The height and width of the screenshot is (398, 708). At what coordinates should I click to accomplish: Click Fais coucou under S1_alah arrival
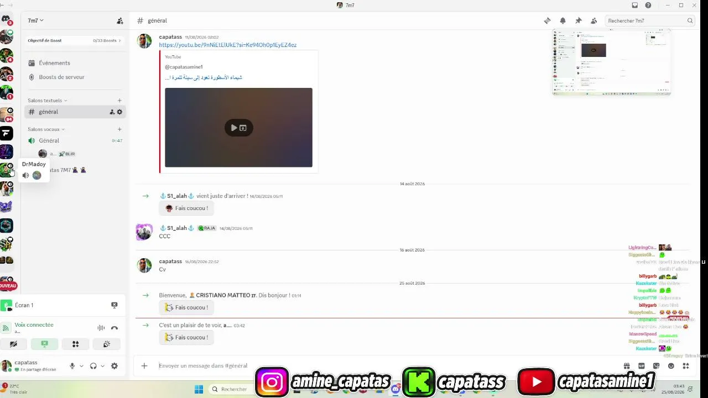186,208
